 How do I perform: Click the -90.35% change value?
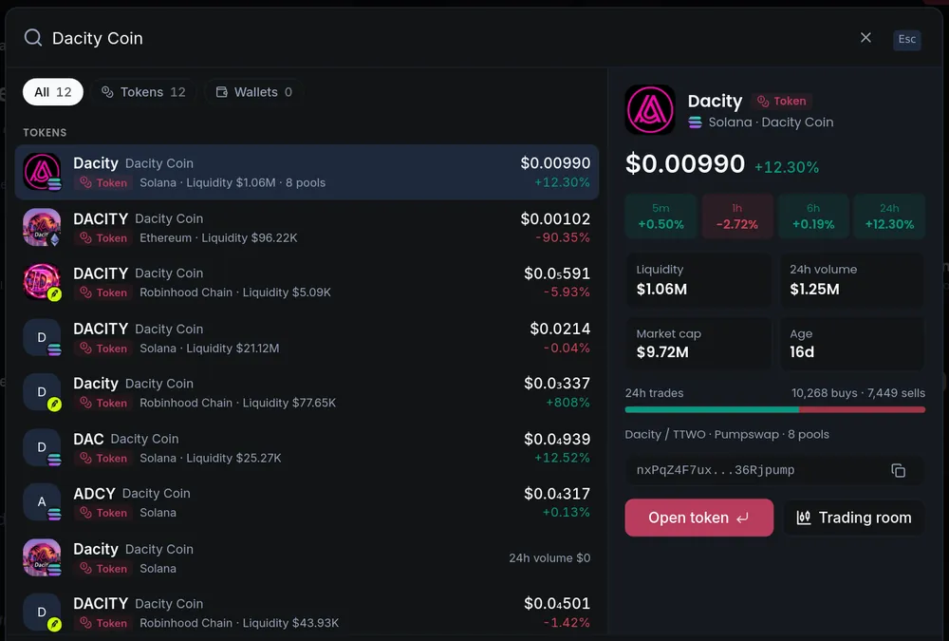click(562, 237)
